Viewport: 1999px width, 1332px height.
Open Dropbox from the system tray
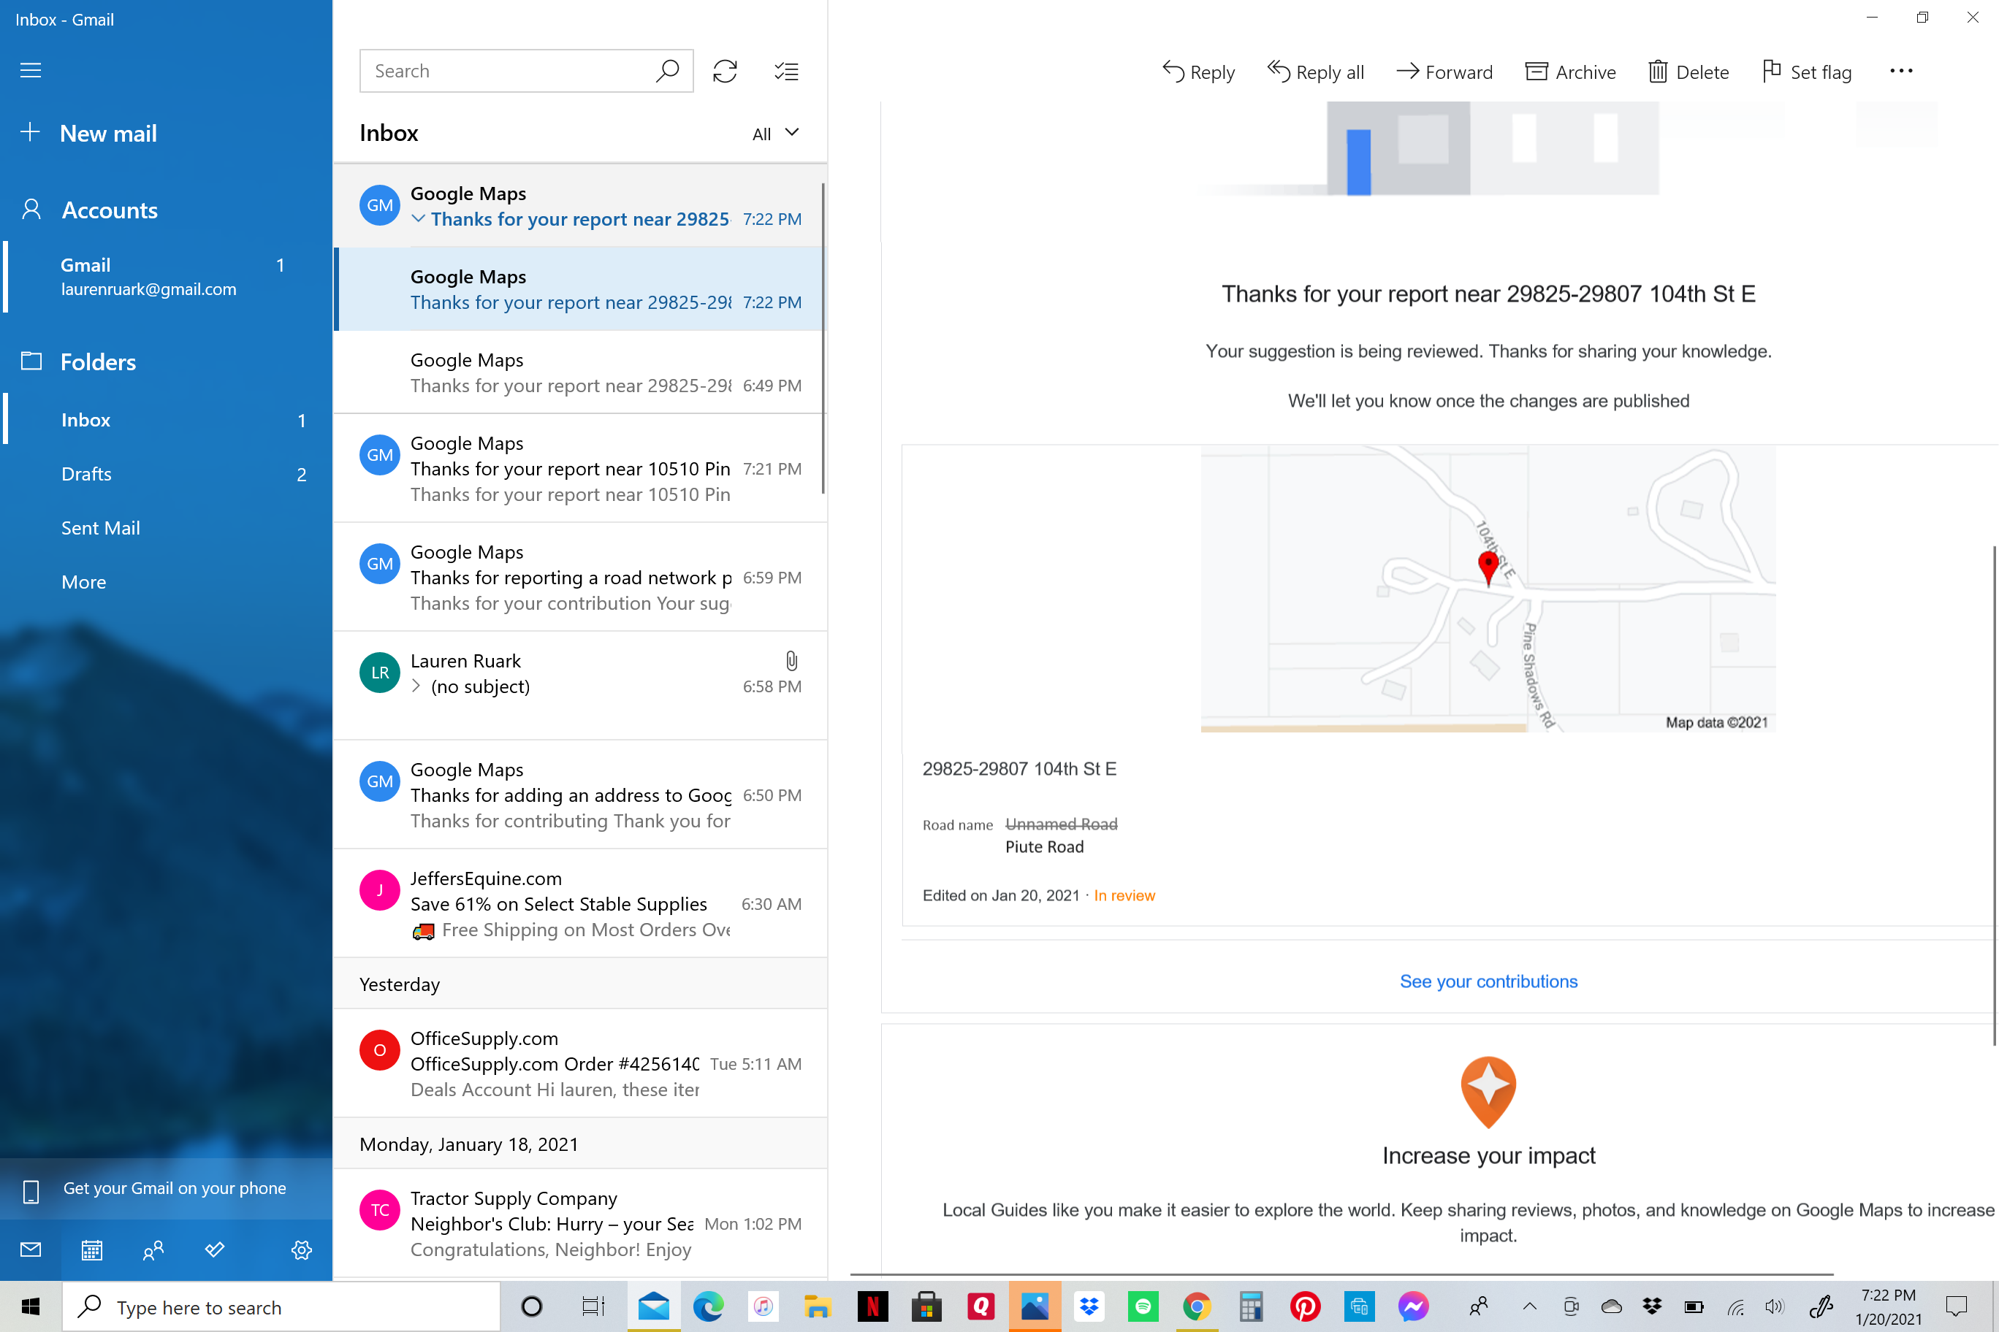click(x=1651, y=1306)
